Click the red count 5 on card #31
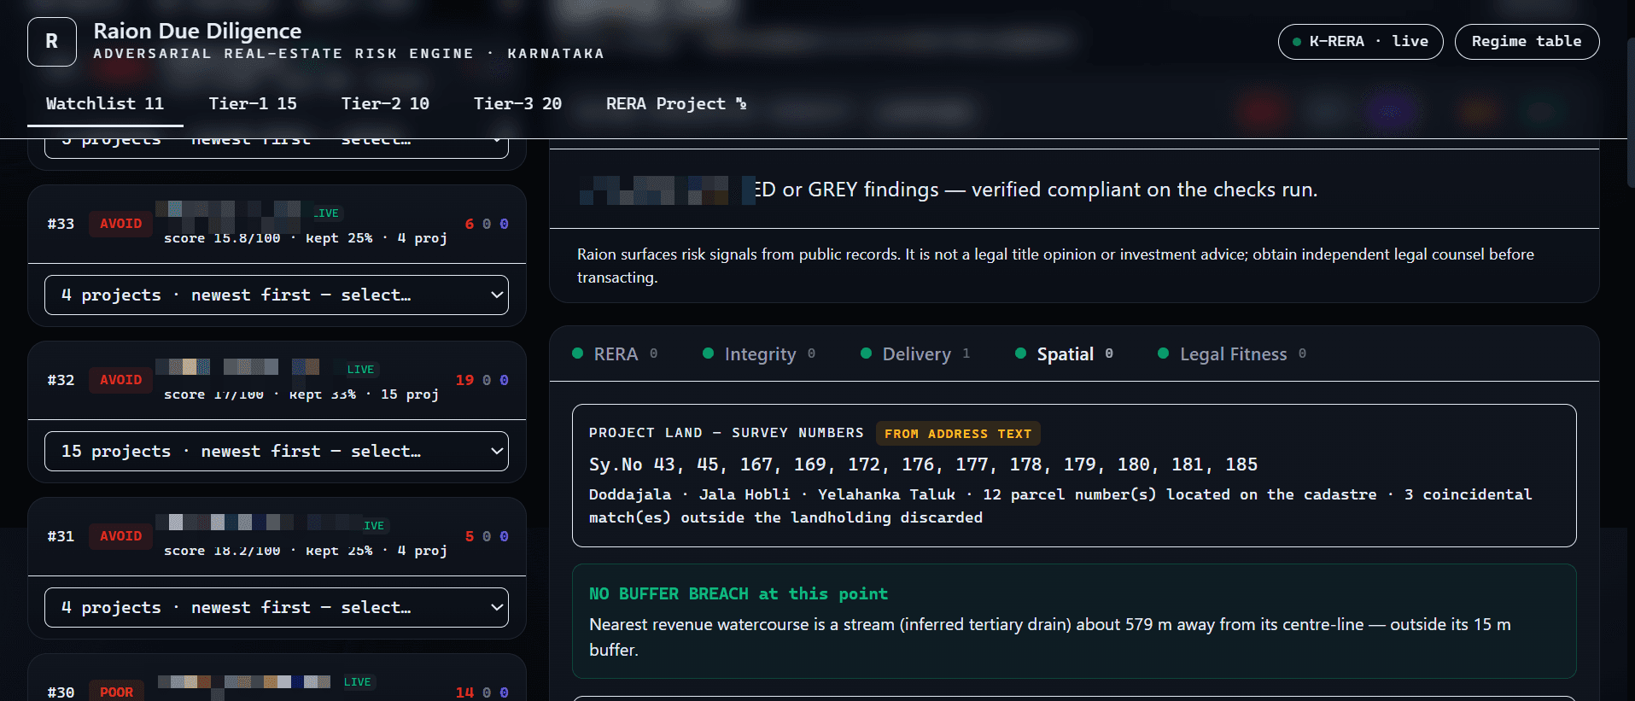 coord(470,536)
